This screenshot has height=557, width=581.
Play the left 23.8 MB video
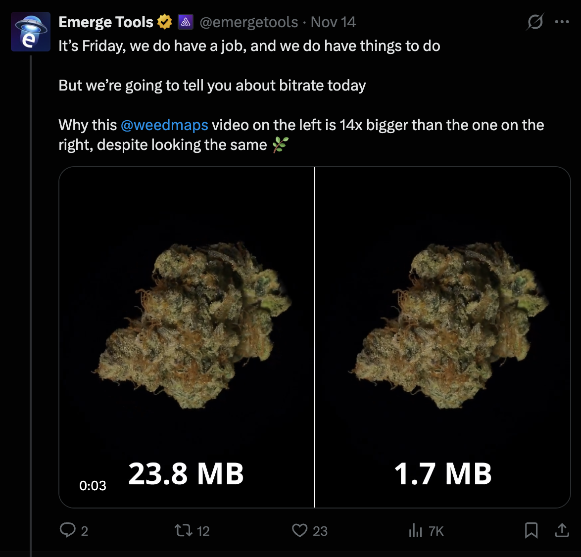pos(187,326)
